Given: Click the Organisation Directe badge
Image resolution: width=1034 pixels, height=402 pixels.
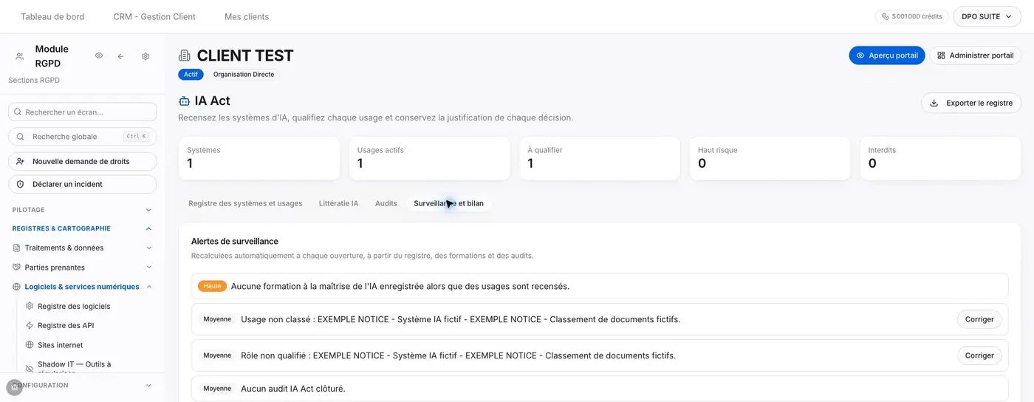Looking at the screenshot, I should pos(244,75).
